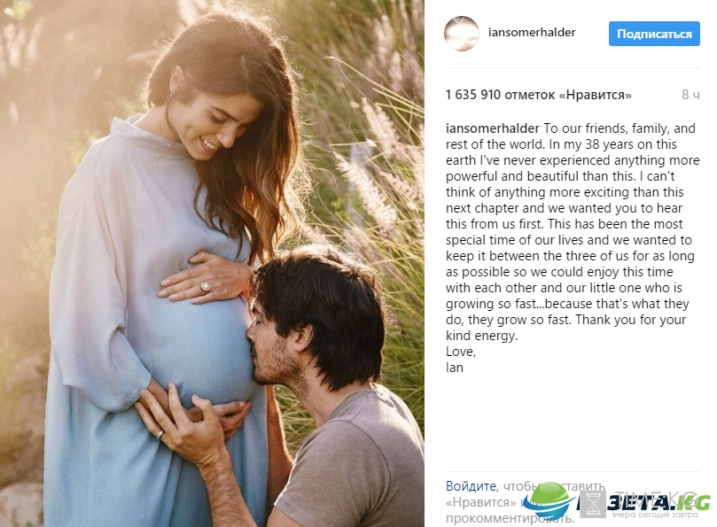Click the 8 ч post timestamp

click(x=690, y=95)
